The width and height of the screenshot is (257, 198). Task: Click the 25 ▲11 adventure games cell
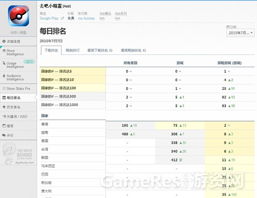229,89
